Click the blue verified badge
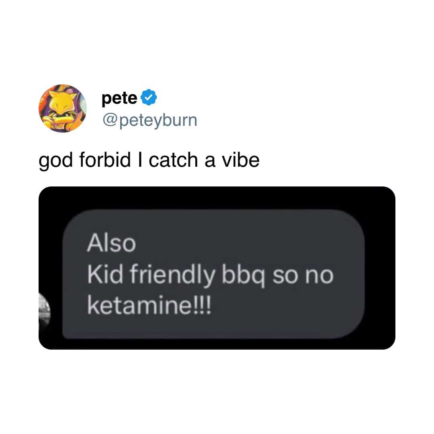Viewport: 434px width, 434px height. [149, 97]
